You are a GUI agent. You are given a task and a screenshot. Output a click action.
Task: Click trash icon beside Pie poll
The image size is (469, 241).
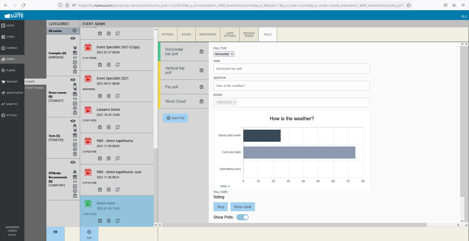tap(202, 87)
